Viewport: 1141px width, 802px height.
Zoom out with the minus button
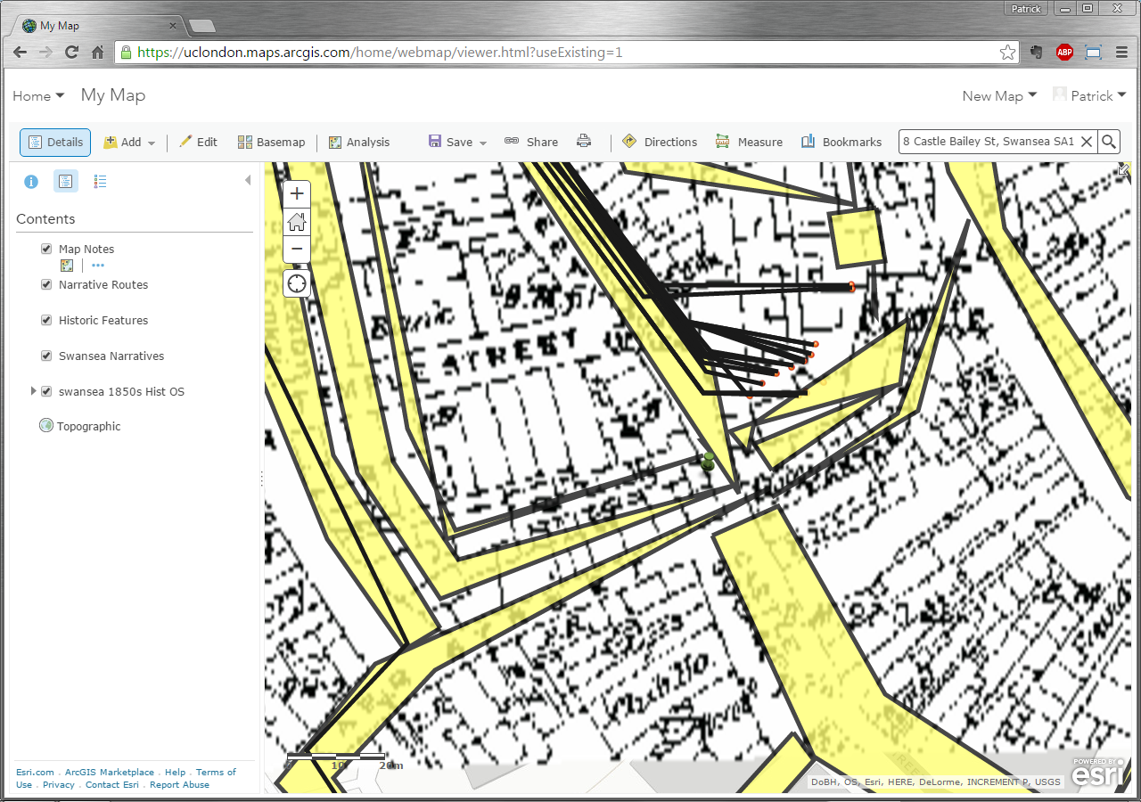pyautogui.click(x=297, y=249)
